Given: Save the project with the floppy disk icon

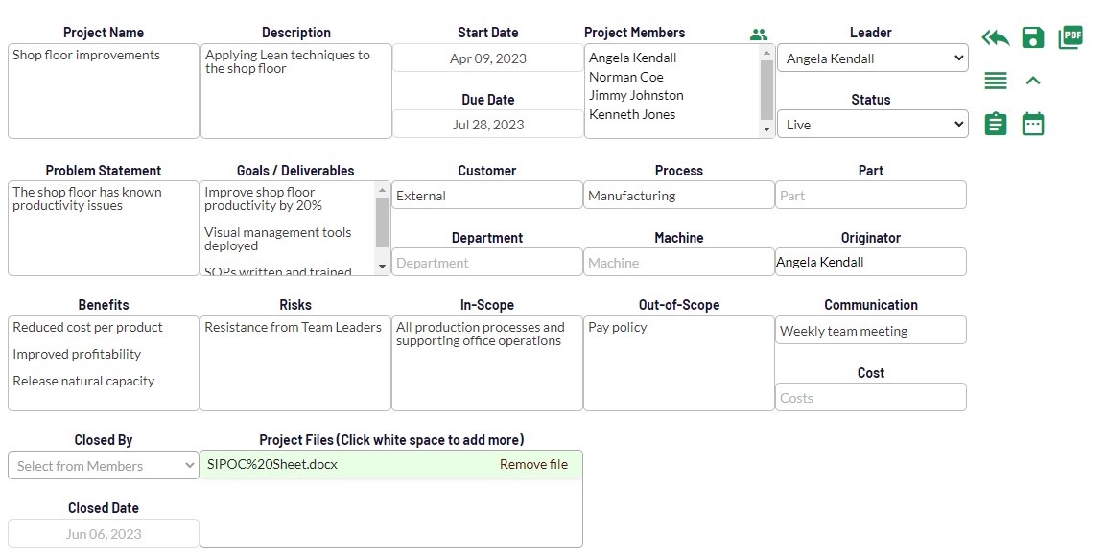Looking at the screenshot, I should (x=1033, y=38).
